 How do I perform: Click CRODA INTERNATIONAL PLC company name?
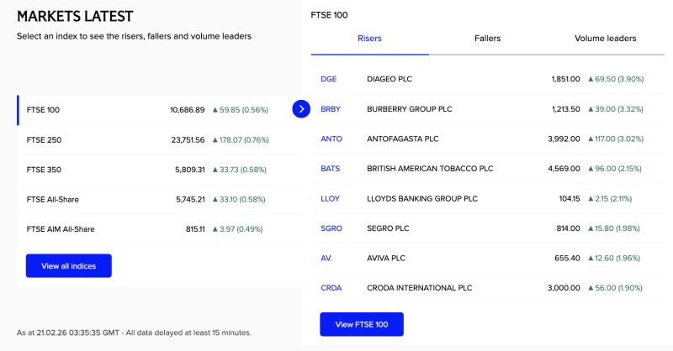pos(419,288)
